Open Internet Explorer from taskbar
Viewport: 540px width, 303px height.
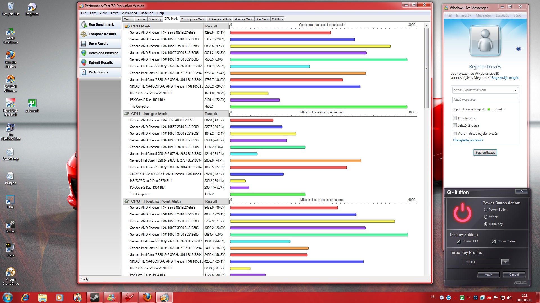click(x=25, y=297)
